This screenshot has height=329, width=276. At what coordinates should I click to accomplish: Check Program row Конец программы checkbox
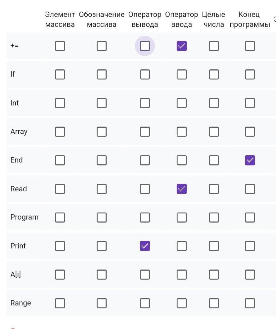(250, 217)
